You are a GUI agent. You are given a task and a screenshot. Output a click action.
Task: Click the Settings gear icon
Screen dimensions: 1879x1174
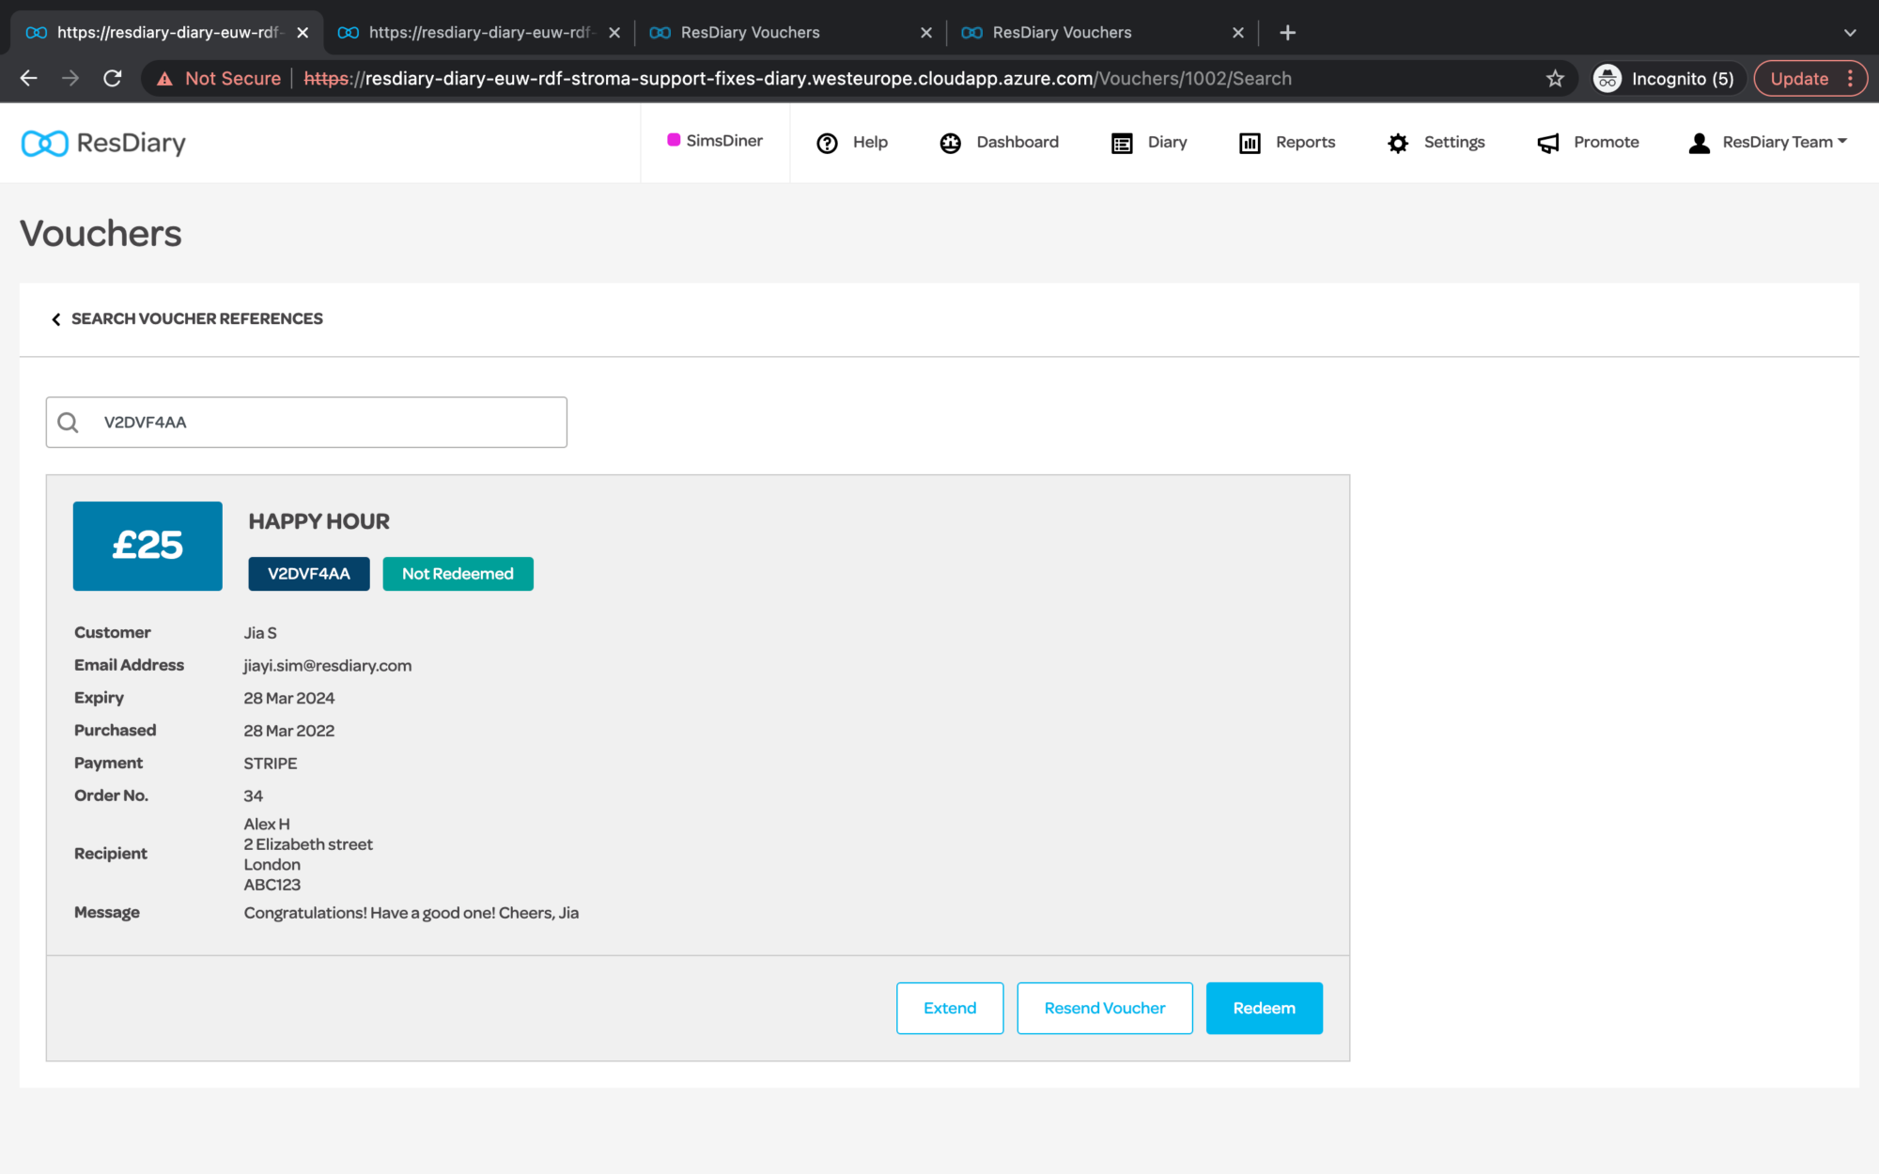click(1398, 143)
